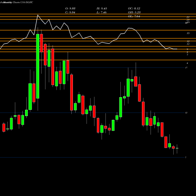Click the price axis label '20'
This screenshot has width=196, height=196.
(188, 20)
